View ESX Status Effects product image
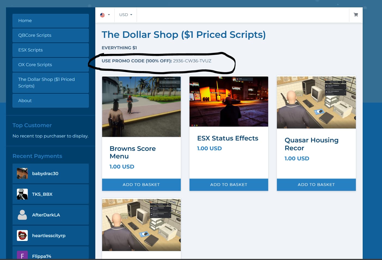This screenshot has width=382, height=260. click(229, 102)
